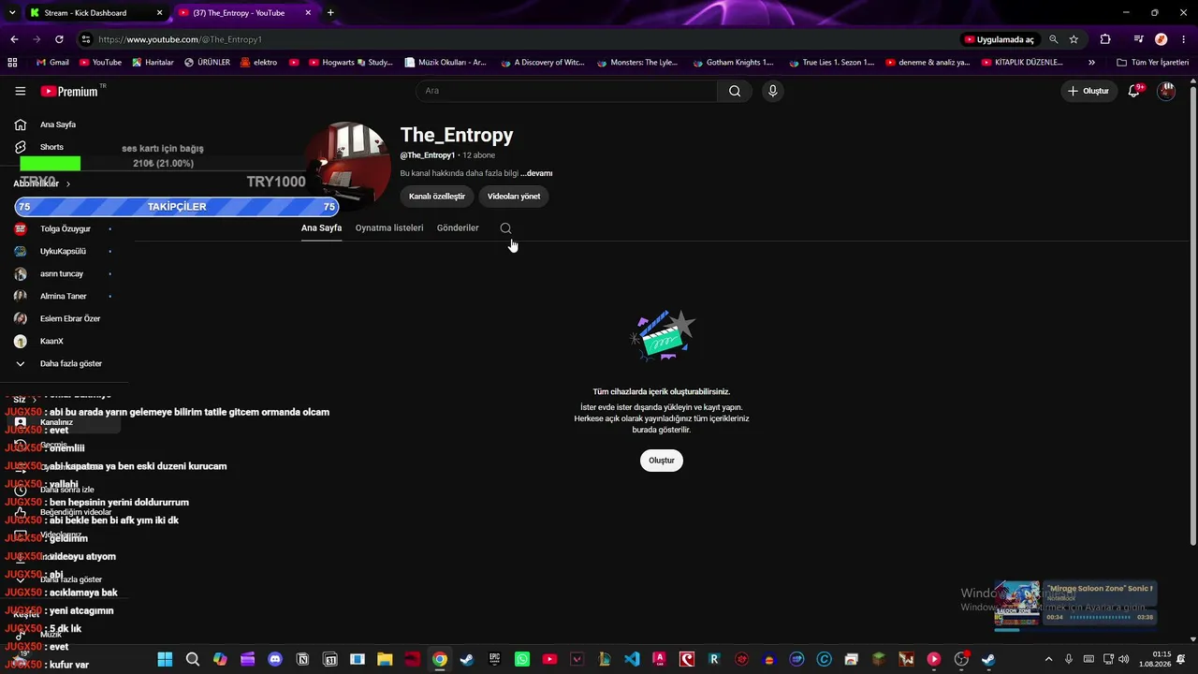Open the Gmail bookmark

click(52, 63)
